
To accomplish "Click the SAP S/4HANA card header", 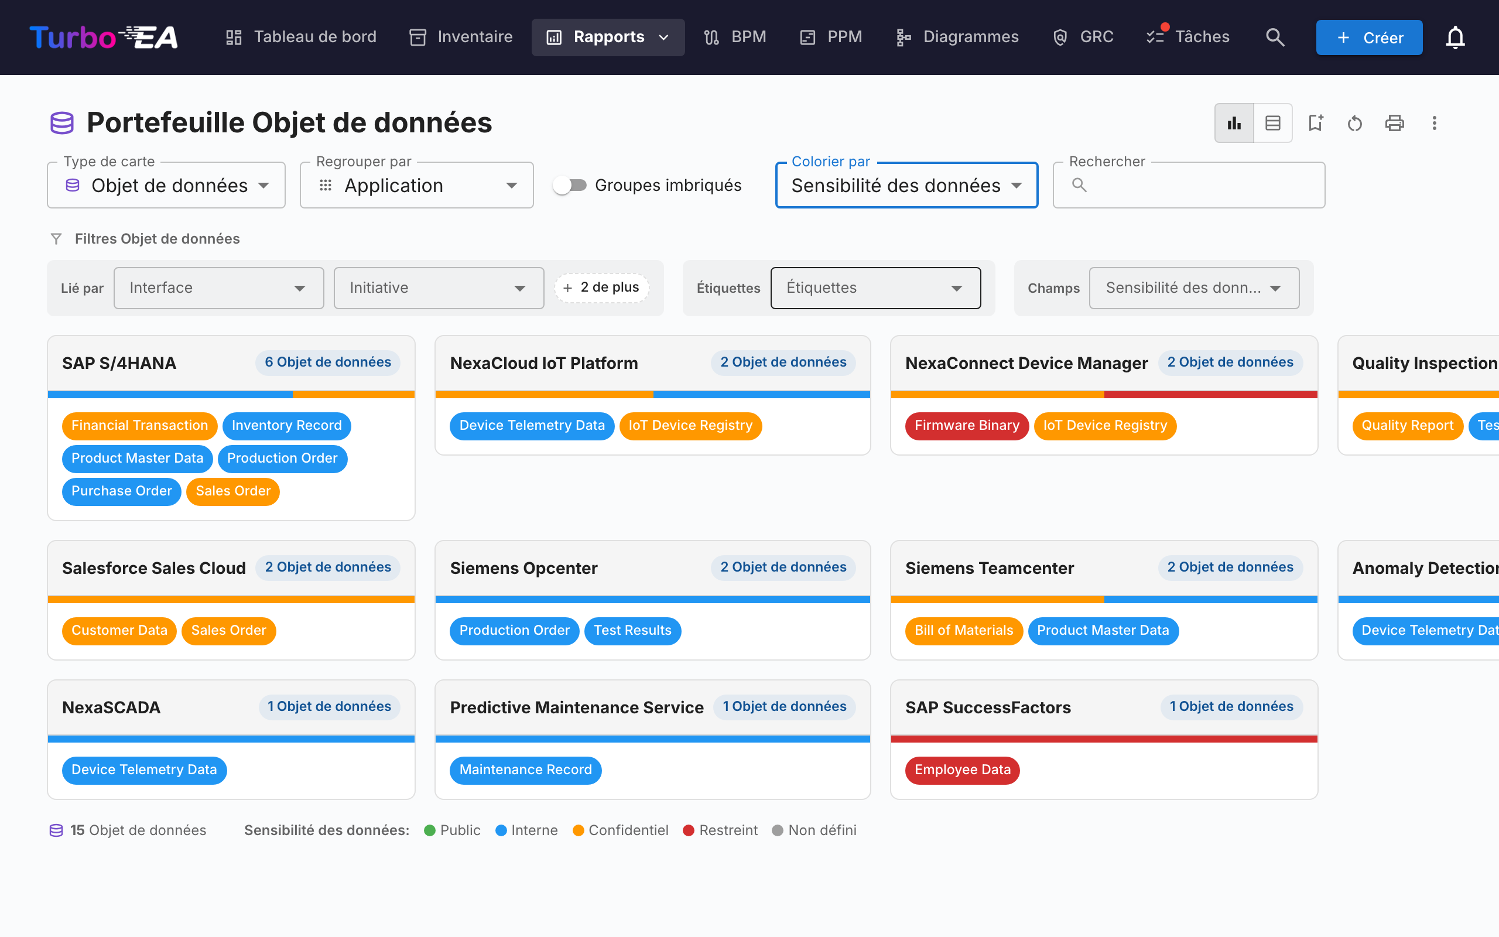I will pyautogui.click(x=231, y=363).
